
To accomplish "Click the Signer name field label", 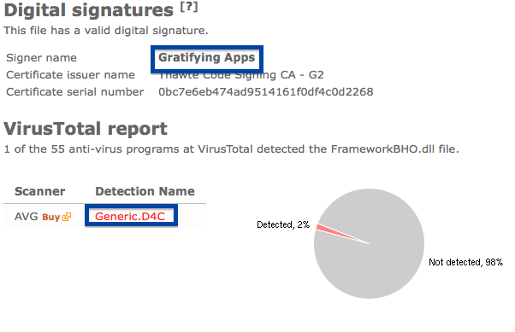I will tap(41, 58).
